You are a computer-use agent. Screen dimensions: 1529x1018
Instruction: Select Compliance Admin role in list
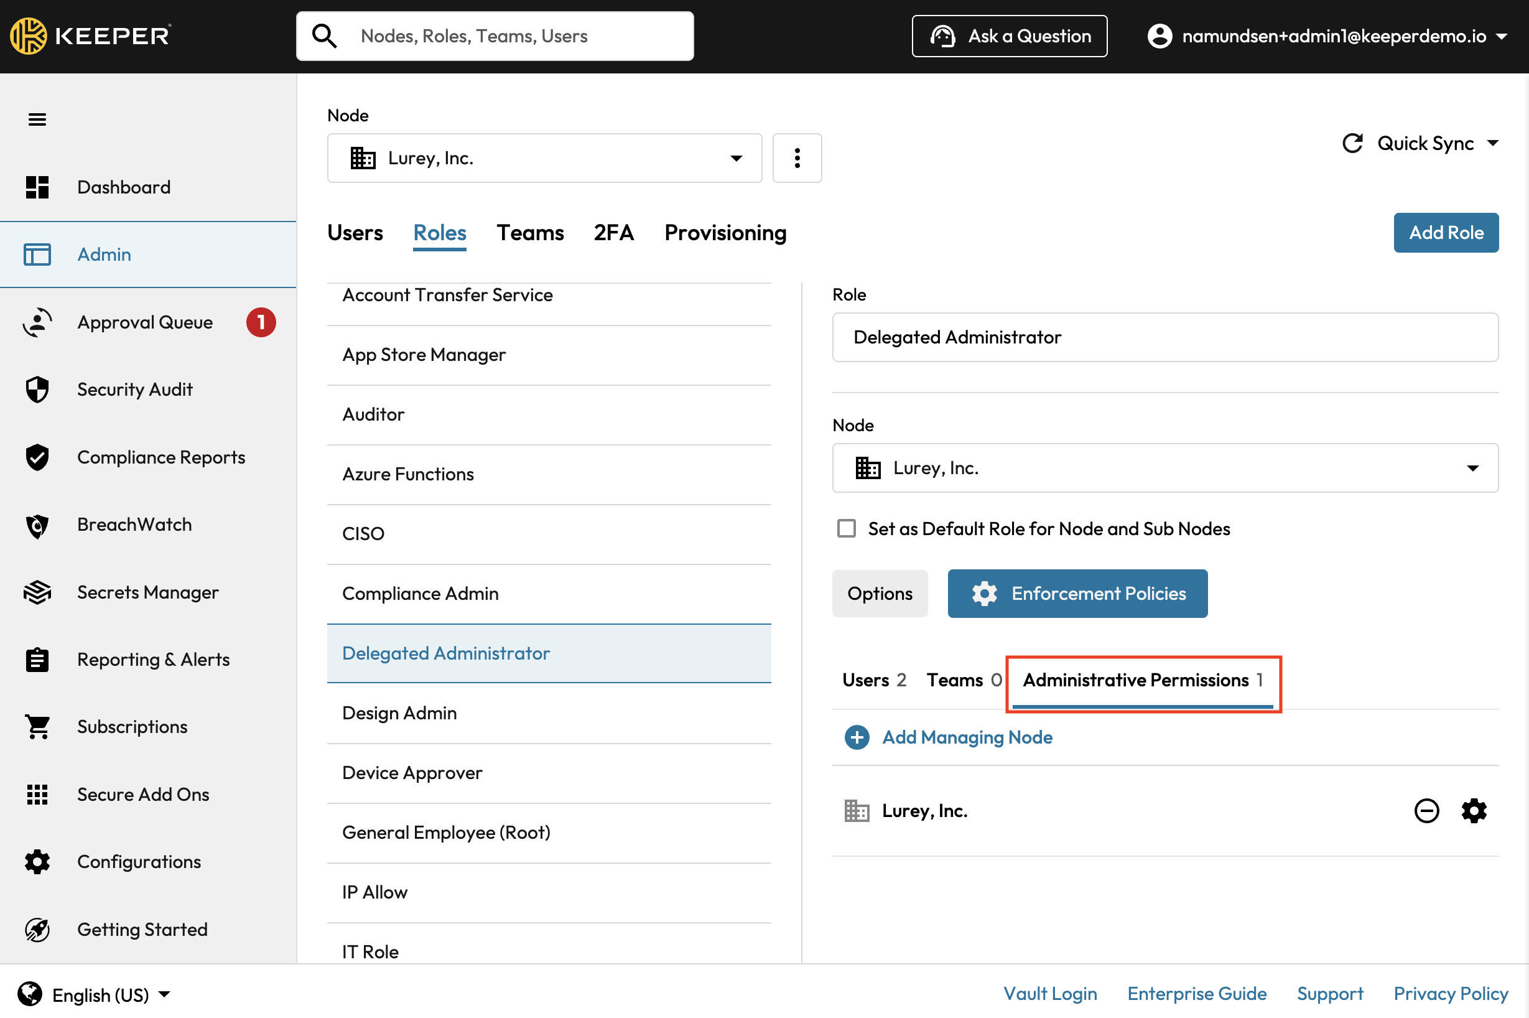pyautogui.click(x=420, y=594)
